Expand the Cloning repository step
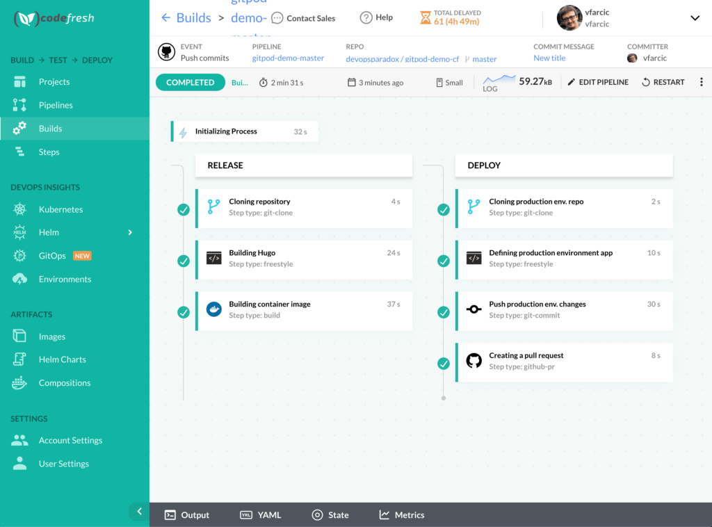712x527 pixels. click(304, 208)
